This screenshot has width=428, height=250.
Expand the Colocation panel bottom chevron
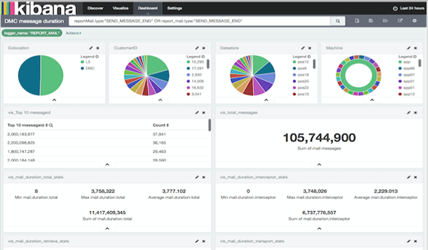tap(54, 100)
